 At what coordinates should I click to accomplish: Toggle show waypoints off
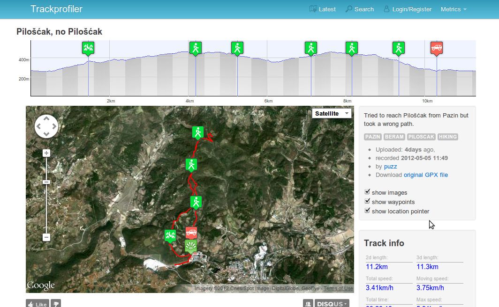coord(367,201)
